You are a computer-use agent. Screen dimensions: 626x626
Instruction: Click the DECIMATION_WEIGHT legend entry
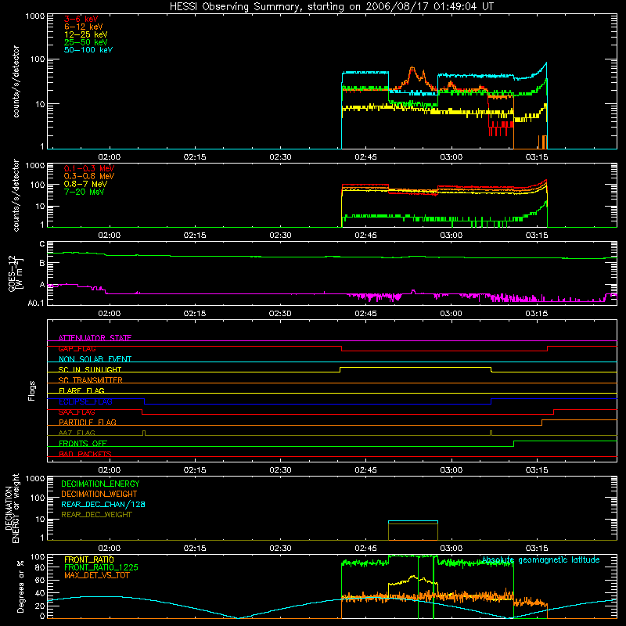coord(99,494)
